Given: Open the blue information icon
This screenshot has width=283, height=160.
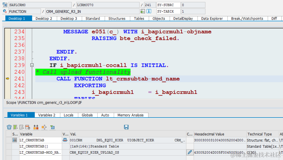Looking at the screenshot, I should coord(149,11).
